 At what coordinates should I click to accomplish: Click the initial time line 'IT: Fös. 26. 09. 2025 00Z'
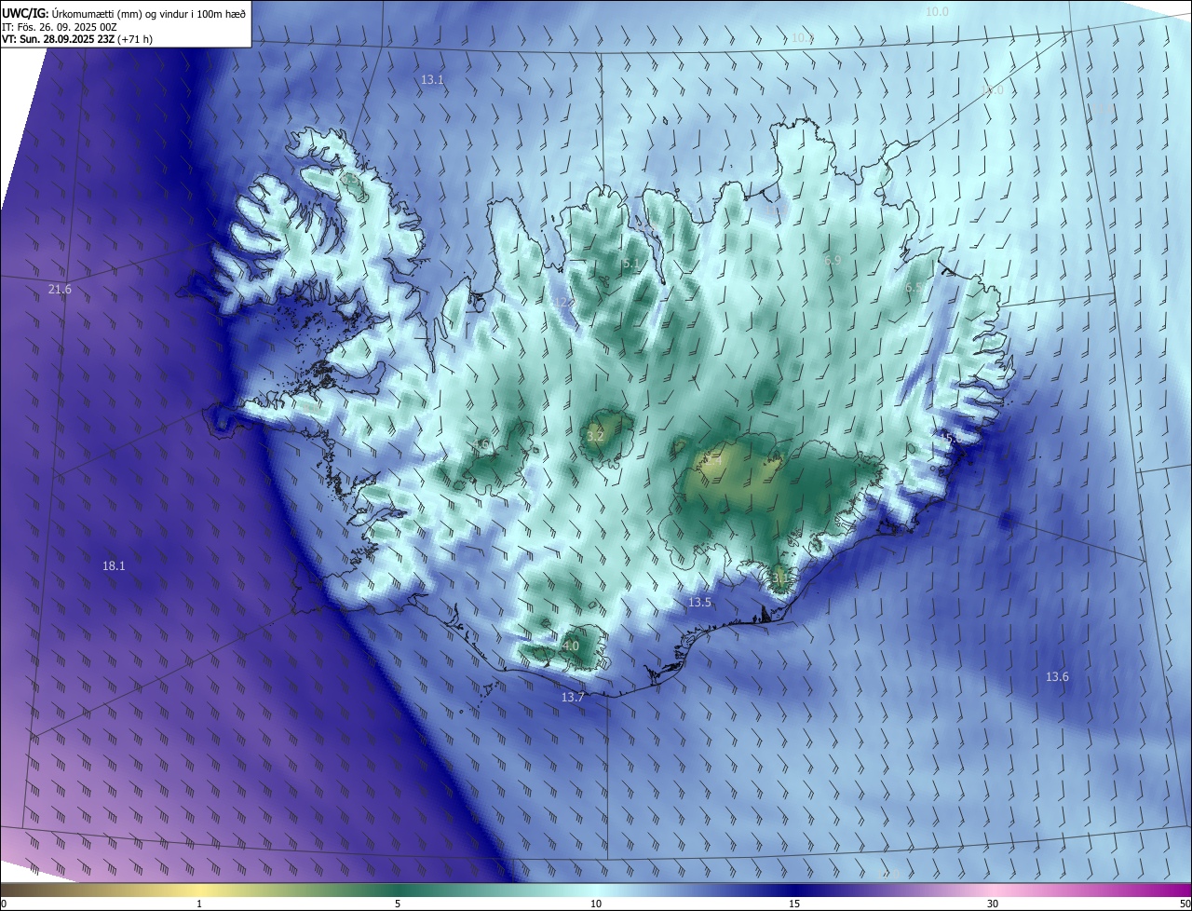[x=60, y=26]
